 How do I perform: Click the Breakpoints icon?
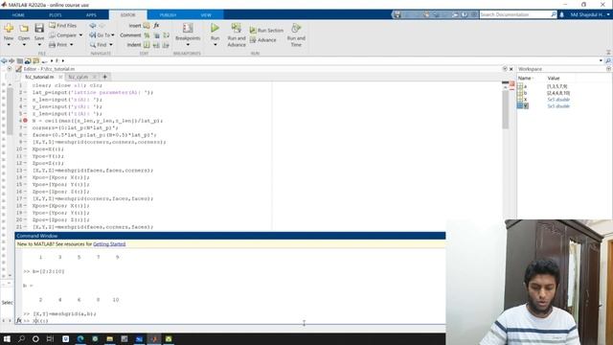tap(188, 28)
